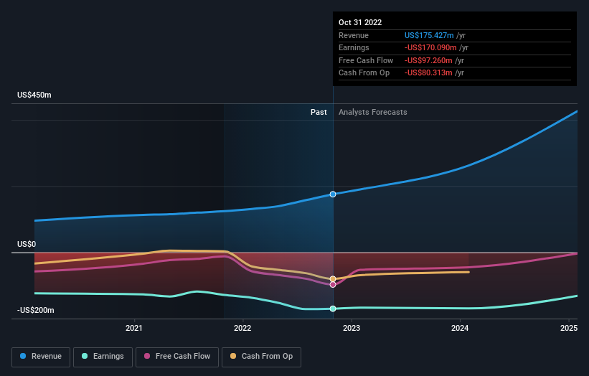Click the US$0 y-axis label

(x=27, y=244)
